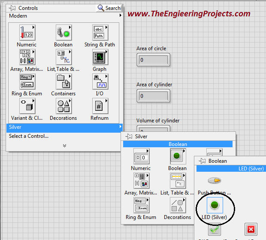This screenshot has height=240, width=266.
Task: Click the Area of circle indicator field
Action: (x=153, y=60)
